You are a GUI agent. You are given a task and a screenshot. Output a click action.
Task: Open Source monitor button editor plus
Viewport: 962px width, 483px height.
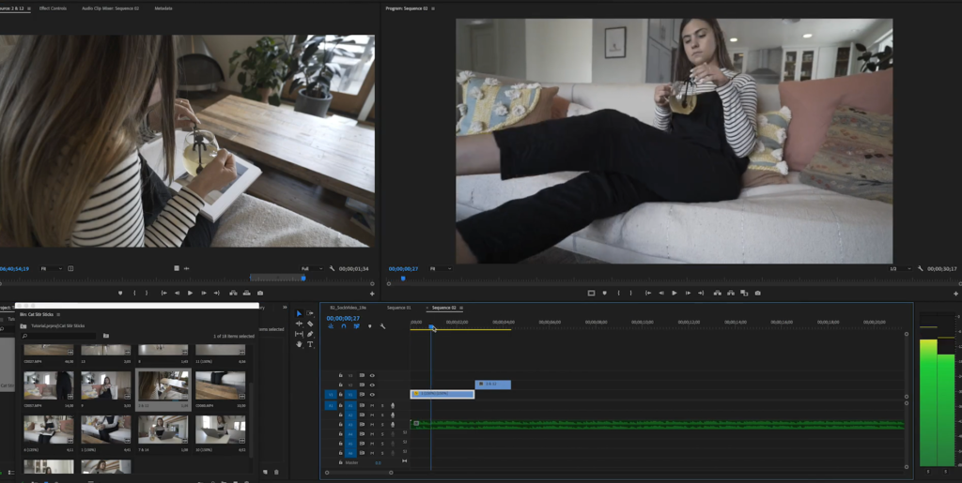click(372, 294)
